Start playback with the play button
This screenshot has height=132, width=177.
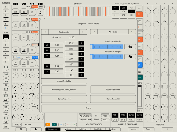point(36,129)
